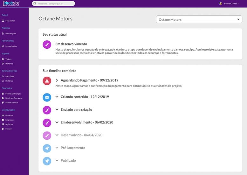Screen dimensions: 247x175
Task: Click brush icon for Enviado para criação
Action: coord(47,110)
